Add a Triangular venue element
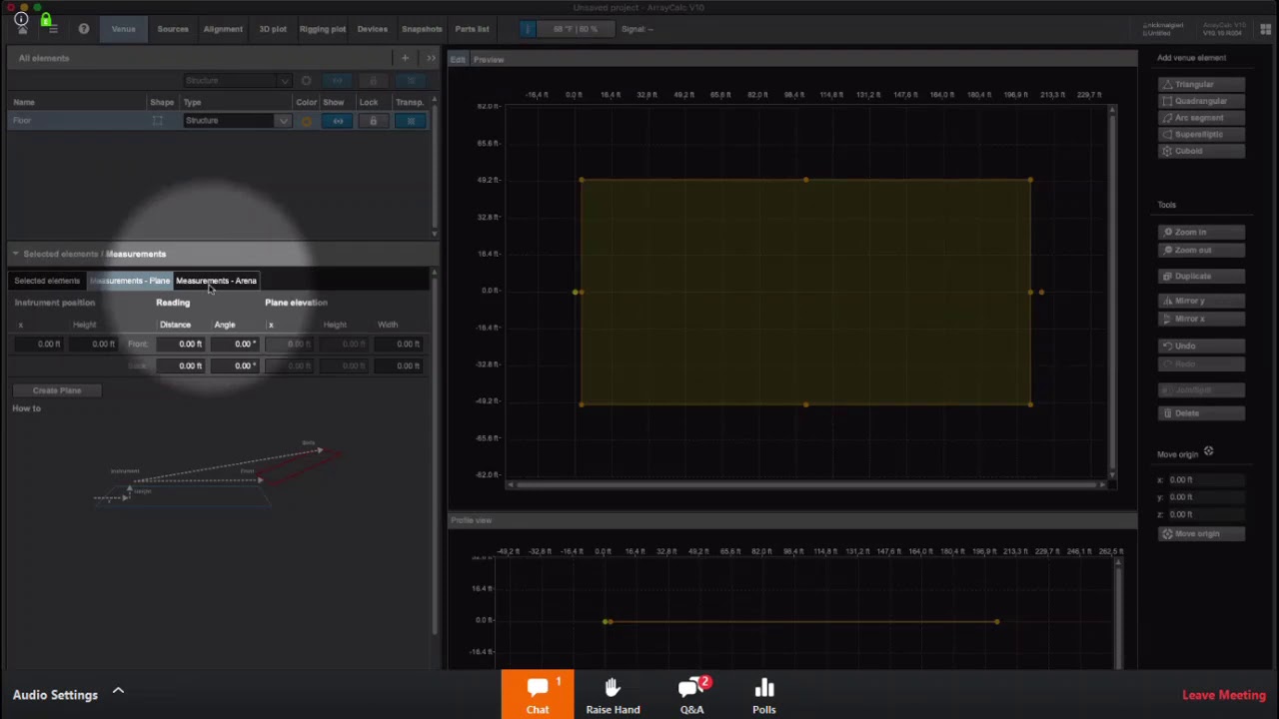 [1202, 84]
